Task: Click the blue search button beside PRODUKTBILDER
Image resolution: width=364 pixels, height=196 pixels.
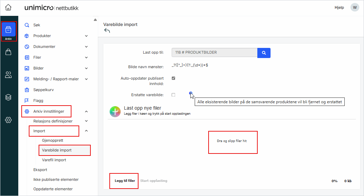Action: coord(264,53)
